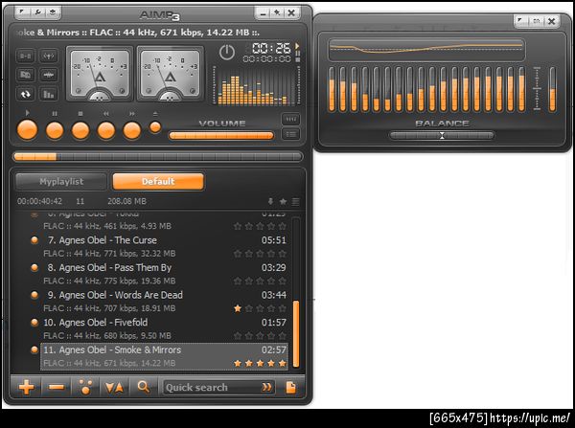This screenshot has width=575, height=428.
Task: Minimize the AIMP player window
Action: pos(263,13)
